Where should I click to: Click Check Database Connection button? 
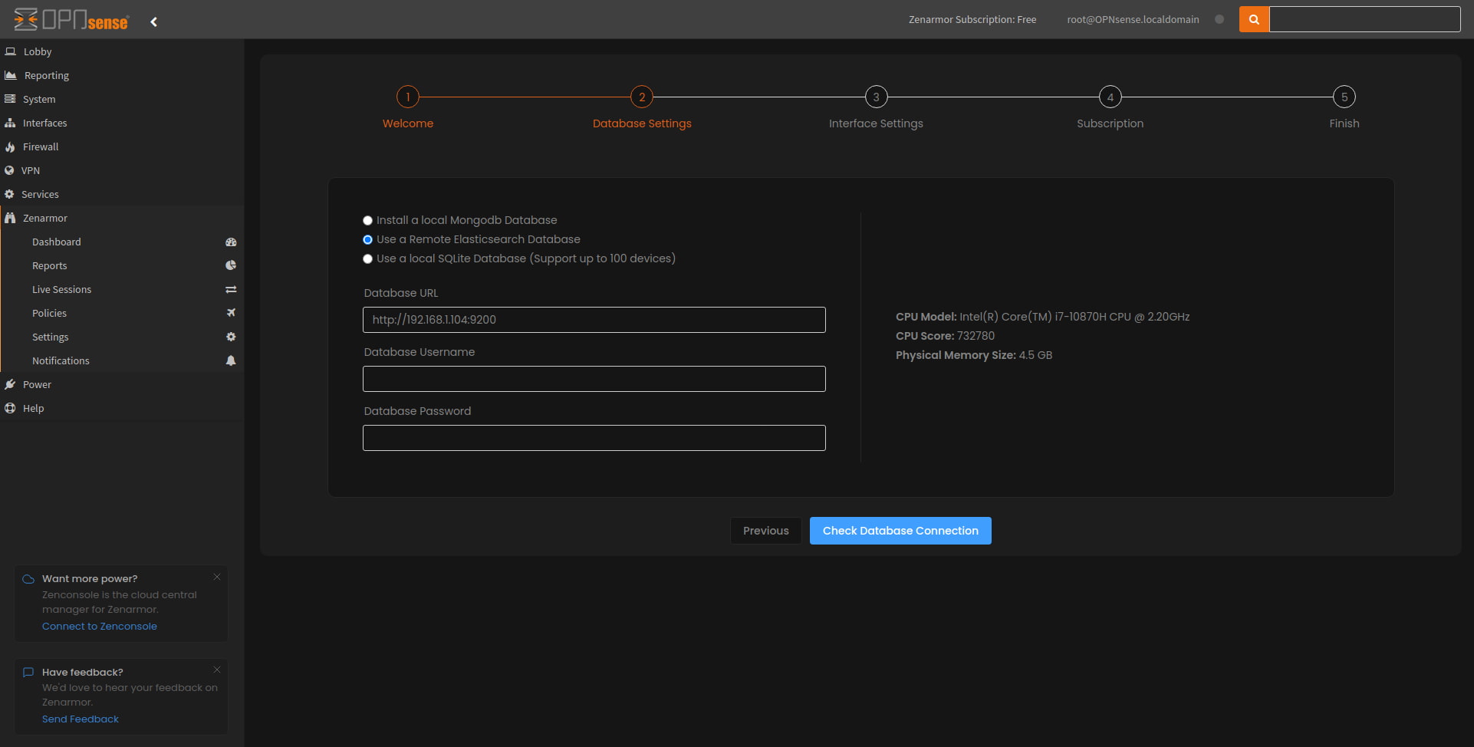pos(900,531)
